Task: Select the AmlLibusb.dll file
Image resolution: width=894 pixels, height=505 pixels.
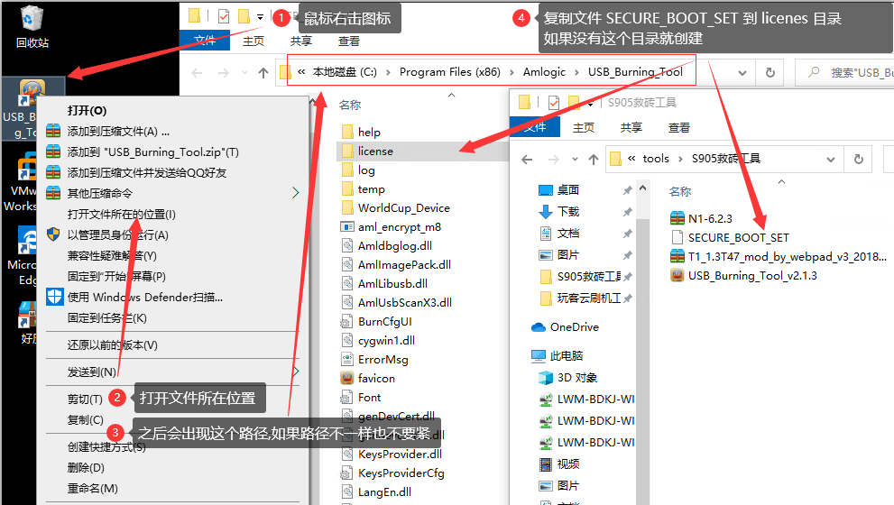Action: click(383, 283)
